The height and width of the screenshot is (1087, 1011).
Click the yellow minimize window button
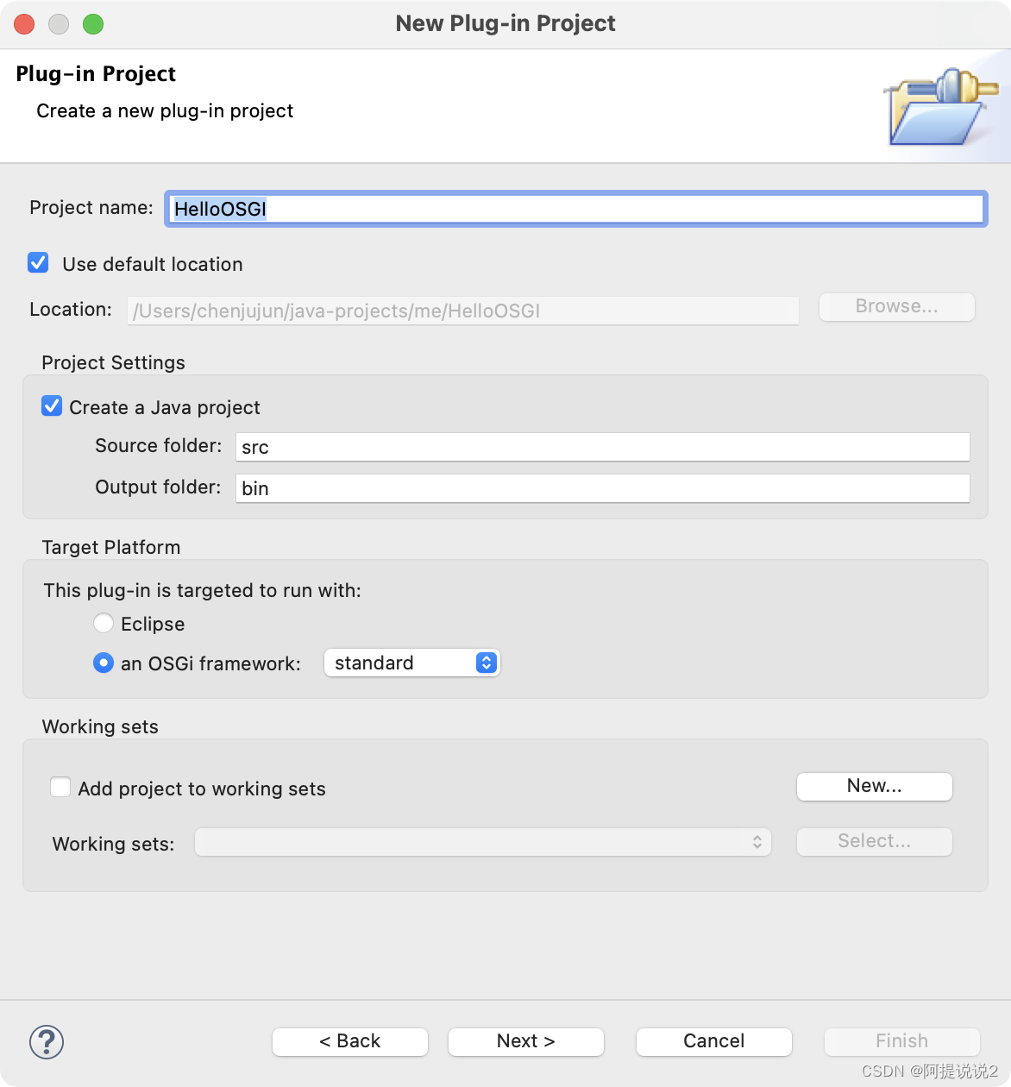pyautogui.click(x=59, y=24)
